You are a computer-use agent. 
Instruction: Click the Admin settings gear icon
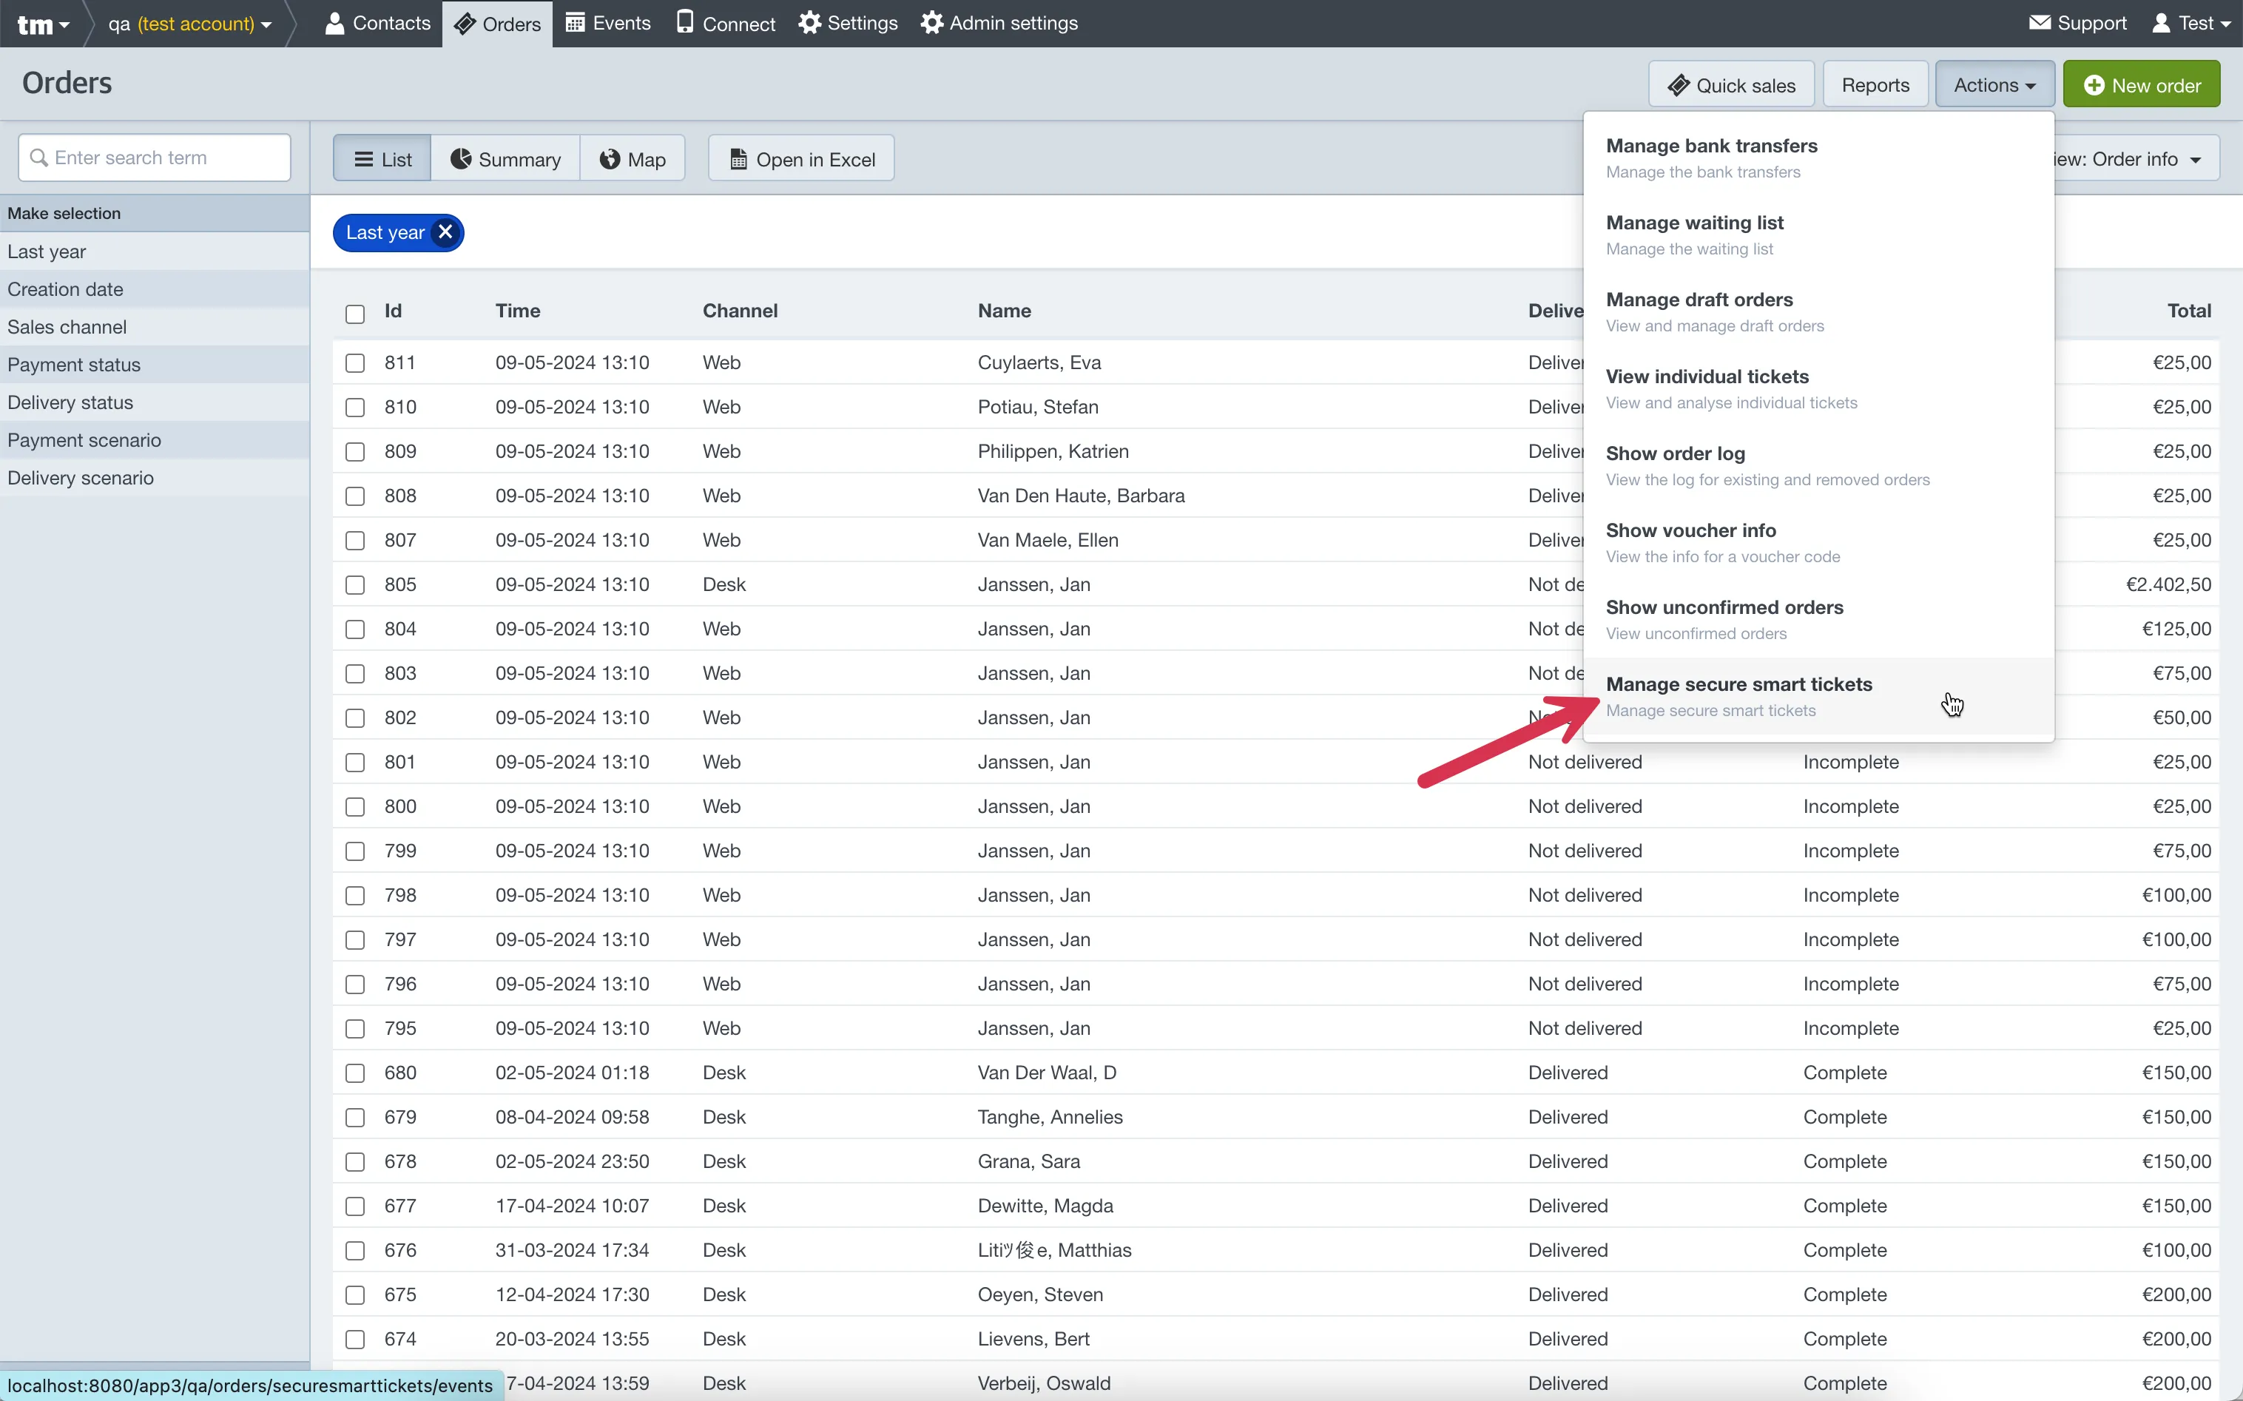(x=932, y=23)
